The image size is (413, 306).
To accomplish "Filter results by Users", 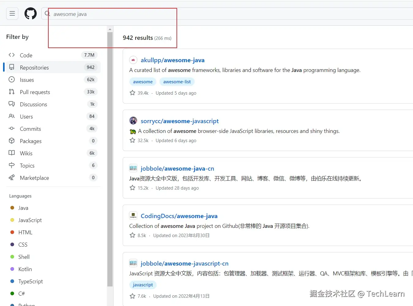I will click(53, 116).
